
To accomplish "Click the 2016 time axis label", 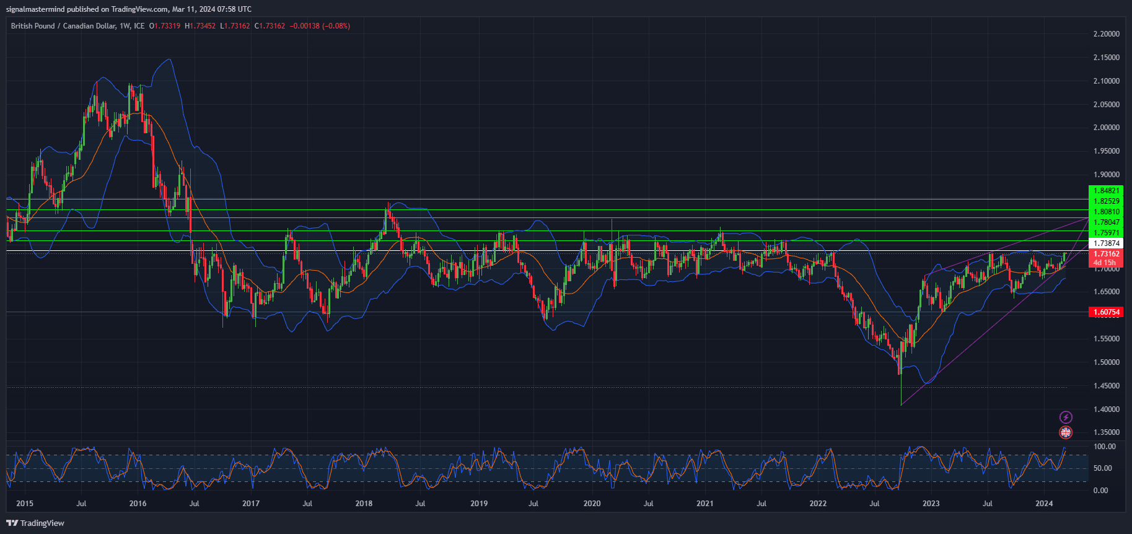I will tap(138, 504).
